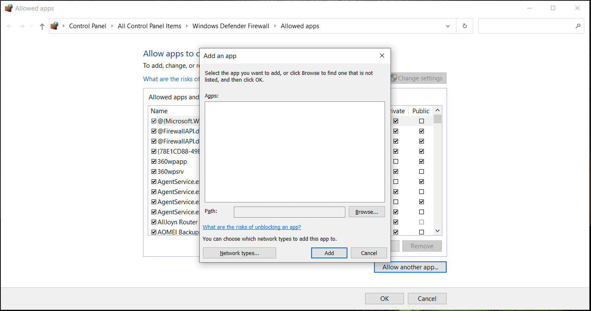The height and width of the screenshot is (311, 591).
Task: Uncheck the {78E1CD88 name checkbox
Action: (154, 152)
